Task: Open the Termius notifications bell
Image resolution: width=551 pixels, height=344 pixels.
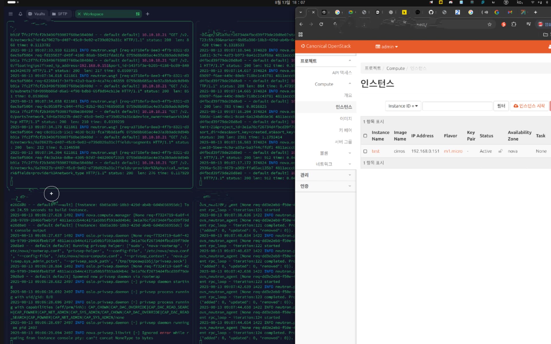Action: [20, 14]
